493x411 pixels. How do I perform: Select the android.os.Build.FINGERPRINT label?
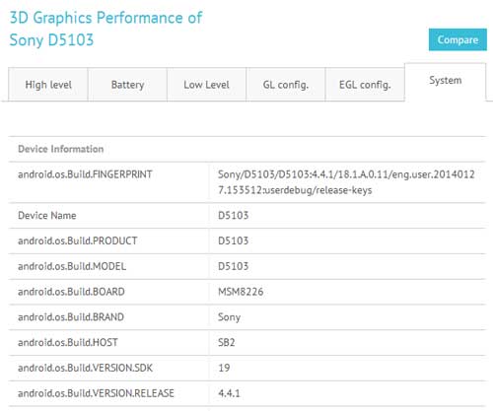pyautogui.click(x=85, y=174)
